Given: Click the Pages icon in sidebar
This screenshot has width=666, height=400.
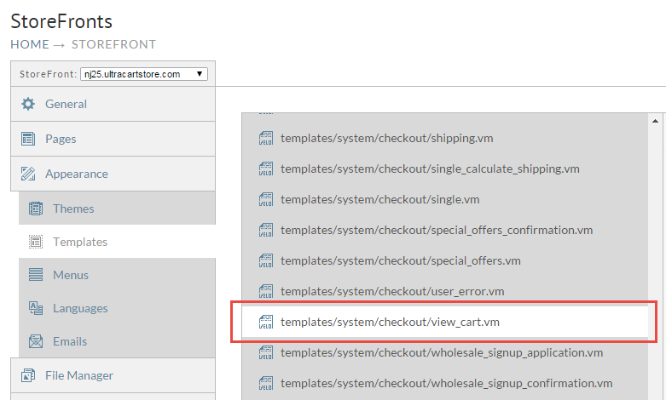Looking at the screenshot, I should [28, 139].
